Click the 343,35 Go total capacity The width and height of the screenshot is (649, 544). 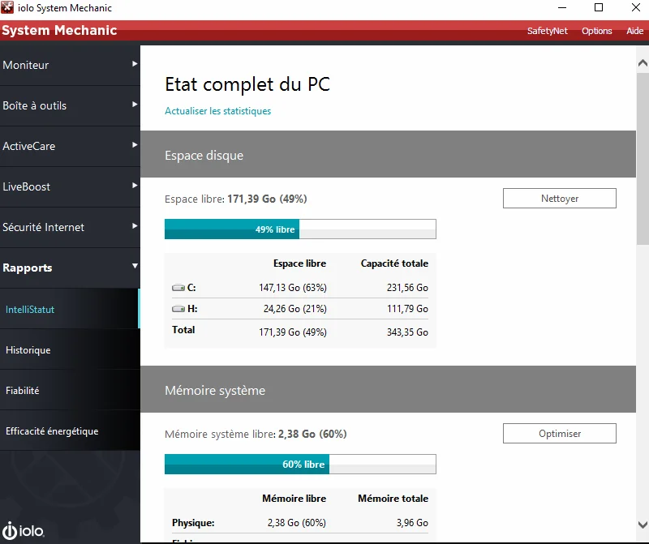[x=407, y=332]
